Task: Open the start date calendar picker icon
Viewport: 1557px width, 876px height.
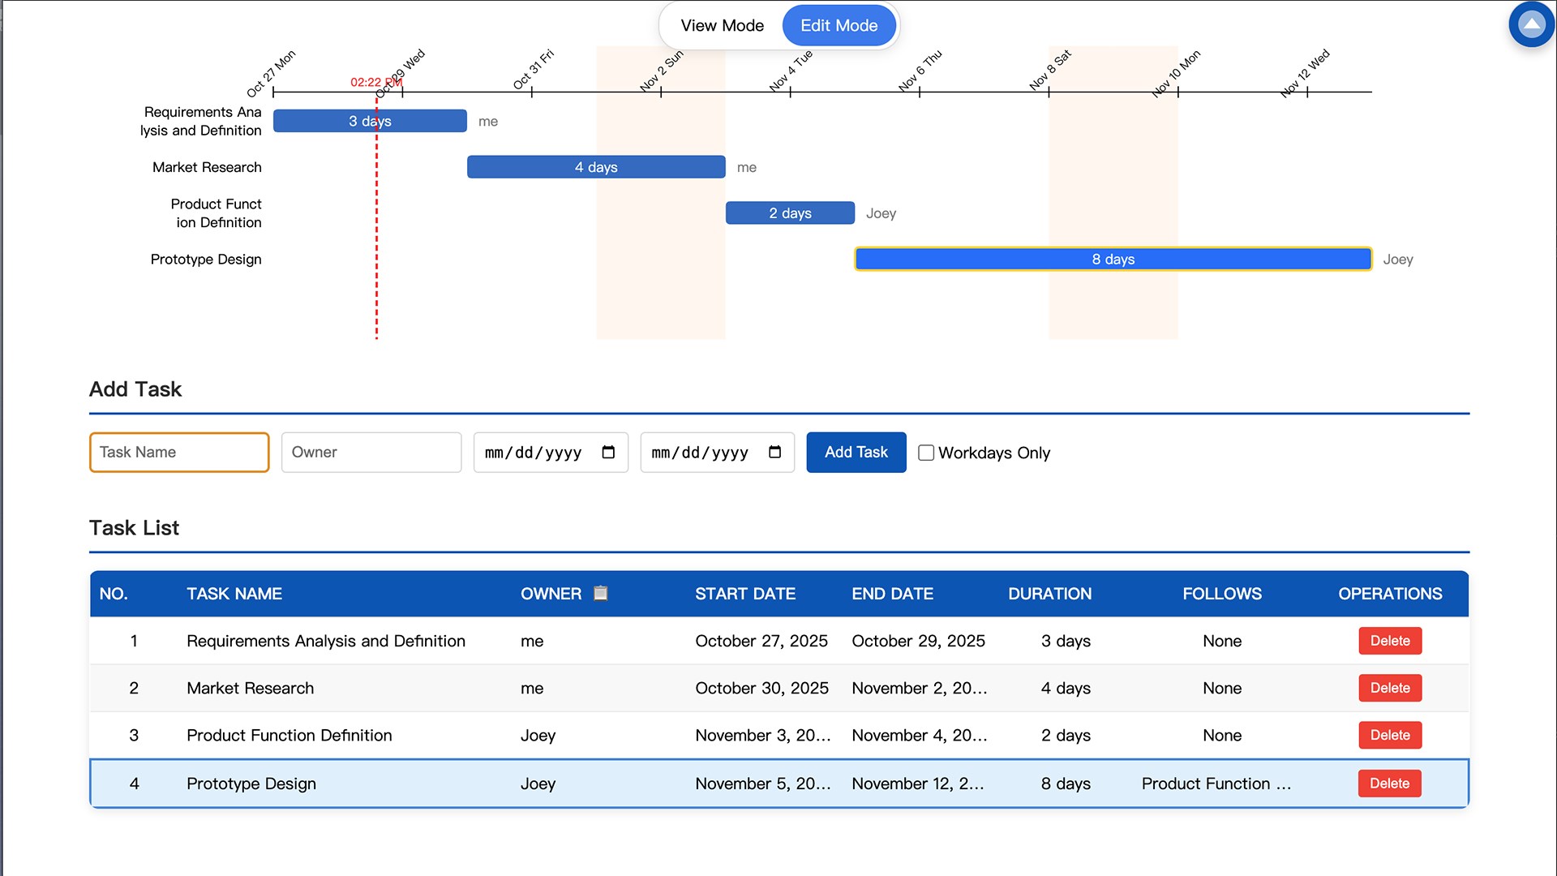Action: point(608,453)
